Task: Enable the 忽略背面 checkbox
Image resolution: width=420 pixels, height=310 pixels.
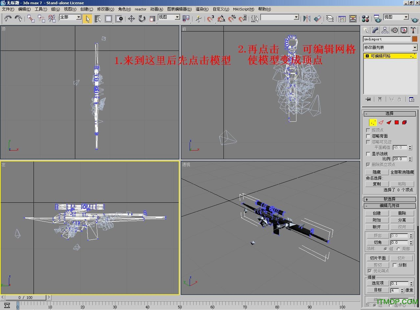Action: click(x=368, y=136)
